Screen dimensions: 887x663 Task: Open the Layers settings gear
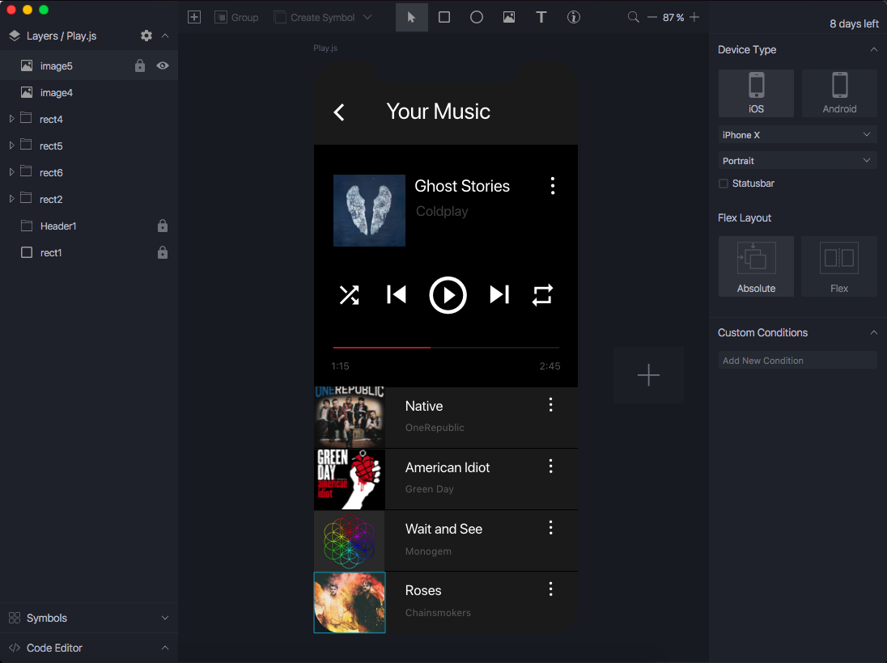coord(146,36)
